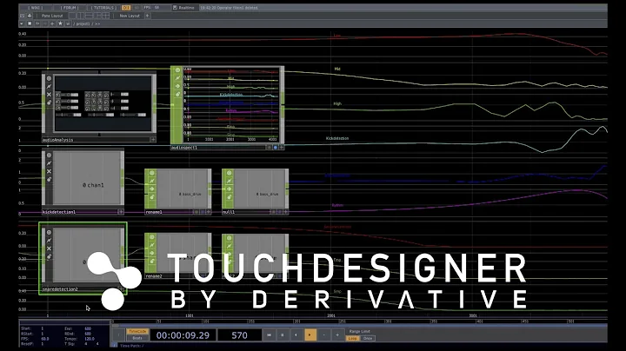Switch timeline display to Beats
The height and width of the screenshot is (351, 626).
click(x=137, y=338)
